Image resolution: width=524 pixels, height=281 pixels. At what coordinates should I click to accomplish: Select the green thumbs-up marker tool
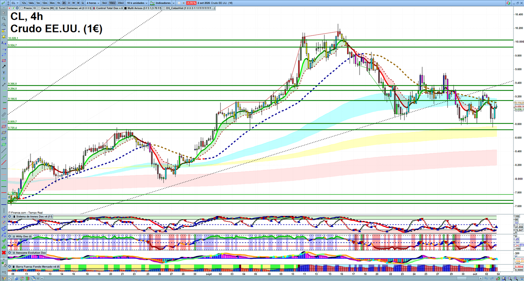coord(4,247)
